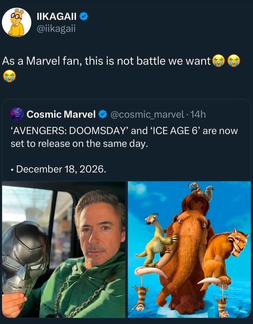This screenshot has width=253, height=324.
Task: Click the sloth in the Ice Age picture
Action: 155,236
